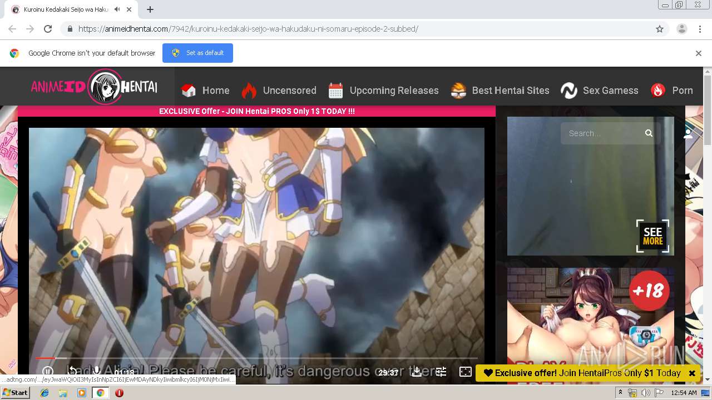Click the flame icon beside Uncensored
This screenshot has height=400, width=712.
[249, 90]
